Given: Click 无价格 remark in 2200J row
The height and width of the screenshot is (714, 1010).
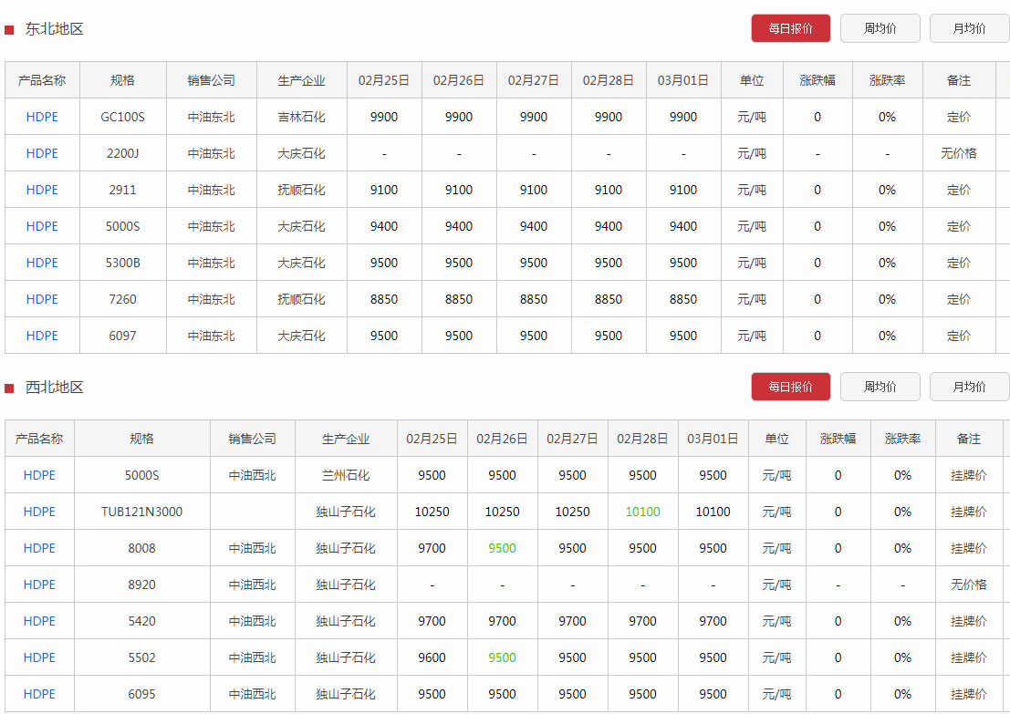Looking at the screenshot, I should [x=959, y=153].
